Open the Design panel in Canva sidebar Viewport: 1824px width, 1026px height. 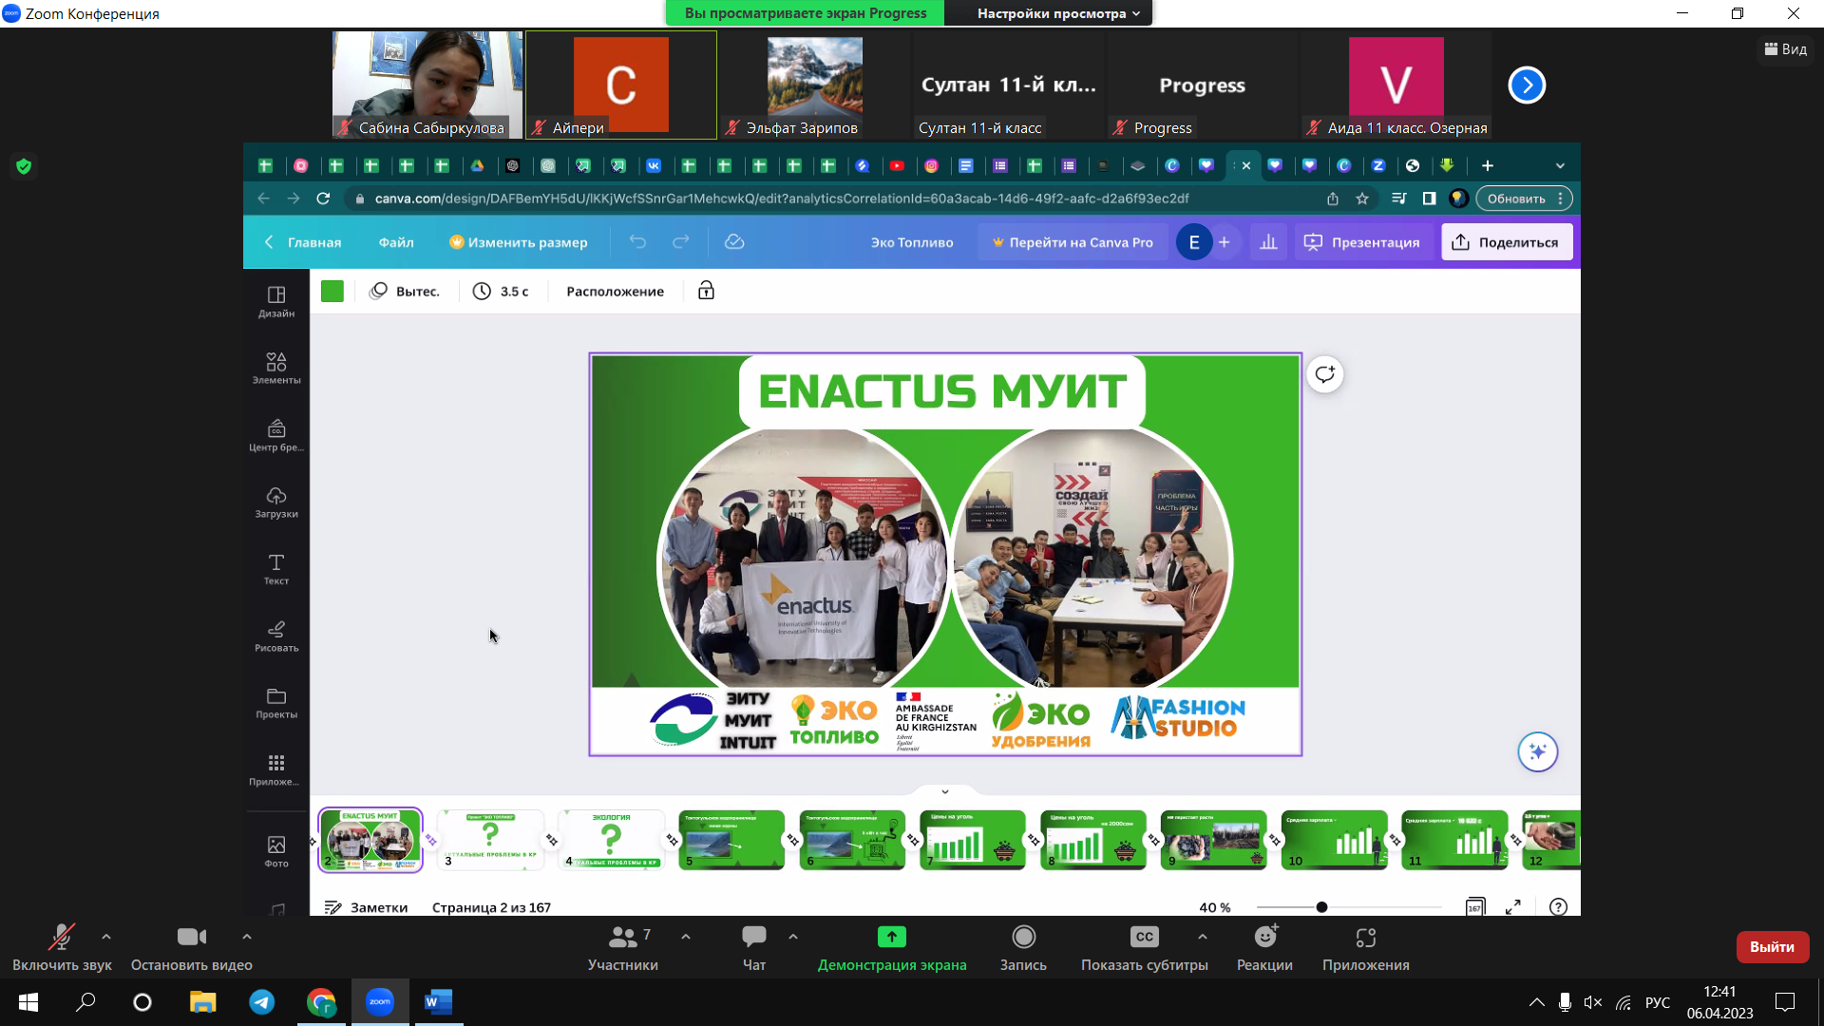point(276,301)
